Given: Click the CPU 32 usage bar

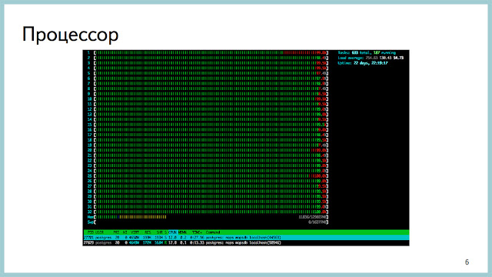Looking at the screenshot, I should pyautogui.click(x=211, y=212).
